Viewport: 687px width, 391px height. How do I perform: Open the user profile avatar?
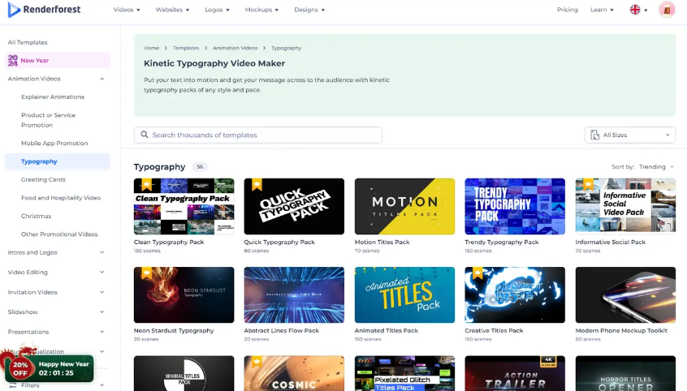(667, 10)
